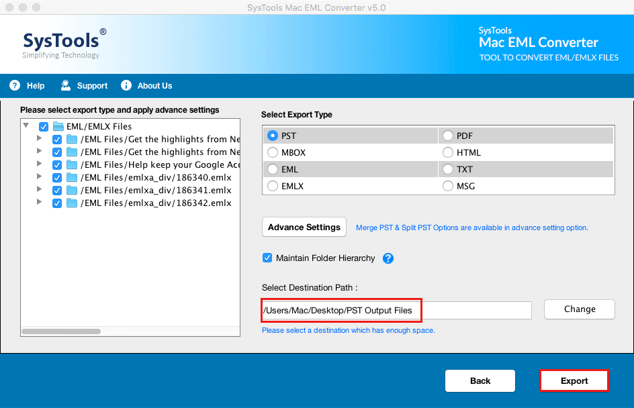Uncheck the EML/EMLX Files root checkbox
This screenshot has height=408, width=634.
point(44,127)
